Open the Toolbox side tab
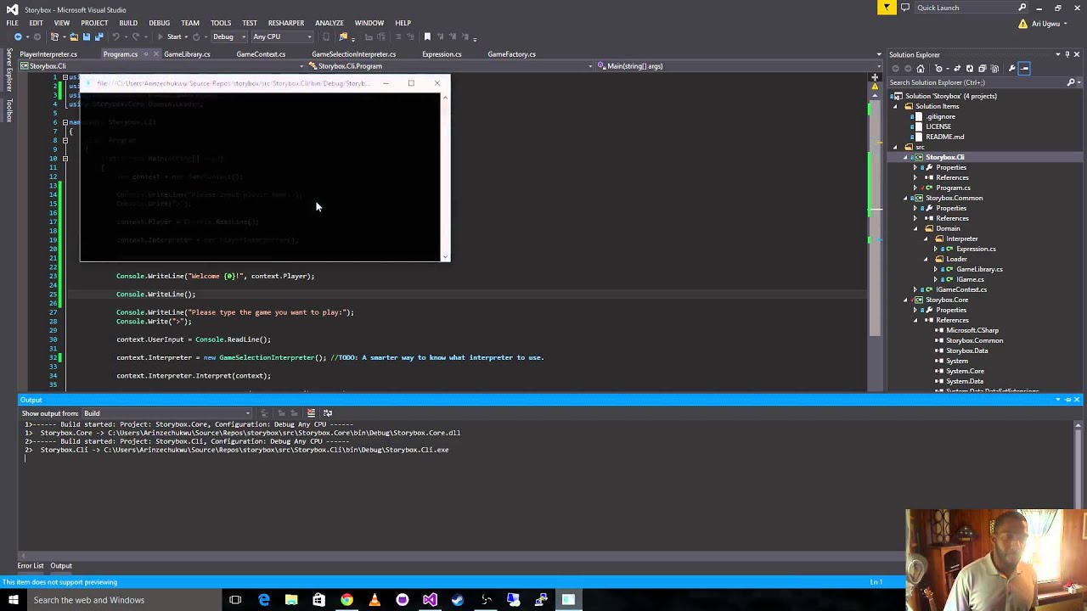The image size is (1087, 611). coord(9,110)
